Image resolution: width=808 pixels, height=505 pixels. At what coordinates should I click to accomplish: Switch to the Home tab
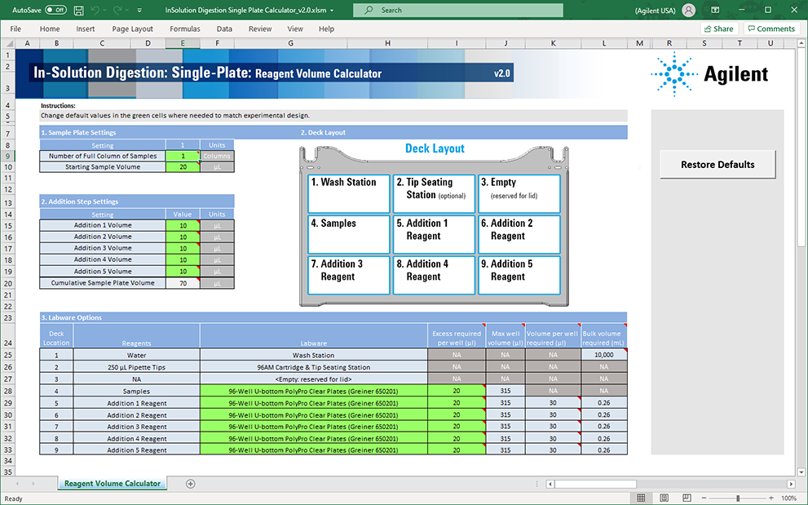coord(50,29)
